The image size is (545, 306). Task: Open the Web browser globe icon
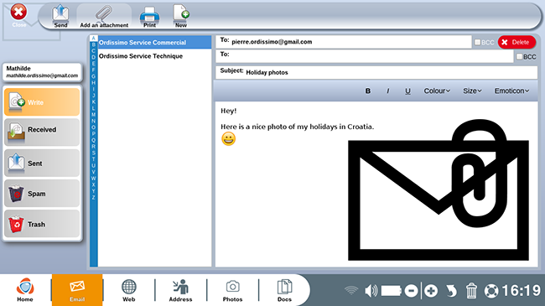click(x=128, y=290)
